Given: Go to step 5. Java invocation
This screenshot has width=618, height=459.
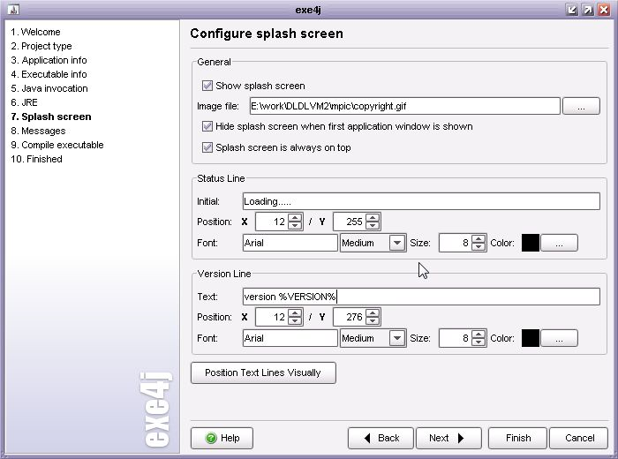Looking at the screenshot, I should tap(49, 88).
